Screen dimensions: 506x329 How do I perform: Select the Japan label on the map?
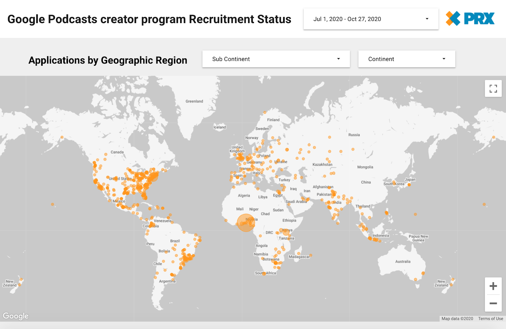pyautogui.click(x=410, y=180)
